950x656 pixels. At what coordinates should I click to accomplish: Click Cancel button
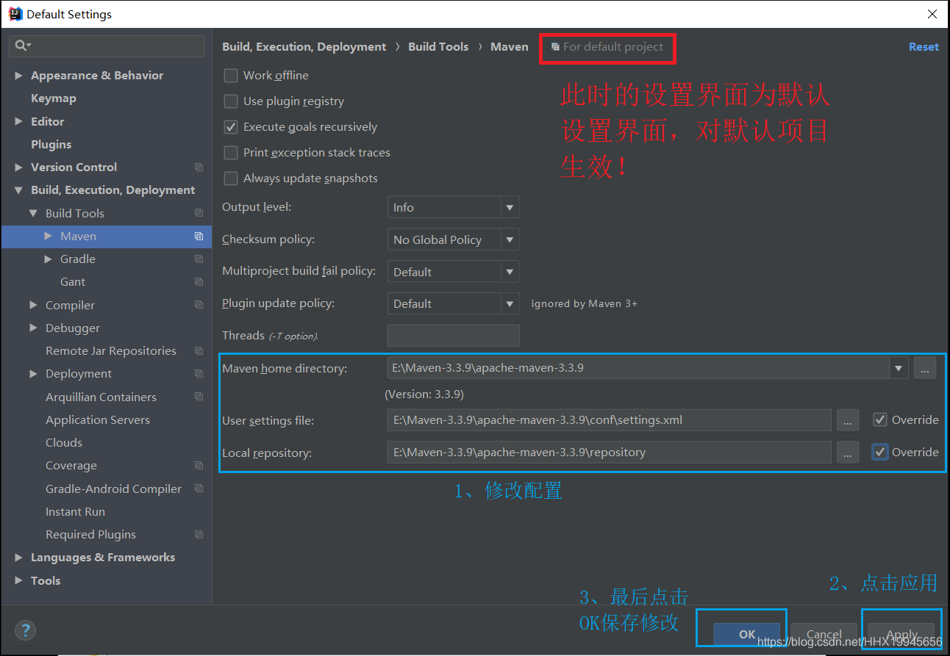(x=824, y=634)
